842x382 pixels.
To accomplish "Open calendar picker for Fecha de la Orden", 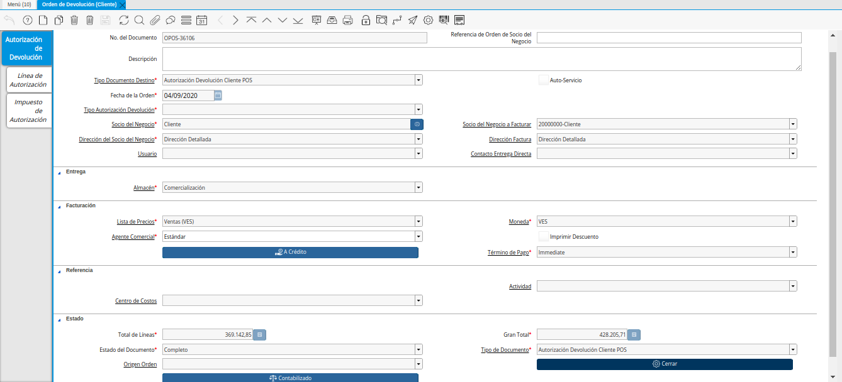I will (x=218, y=95).
